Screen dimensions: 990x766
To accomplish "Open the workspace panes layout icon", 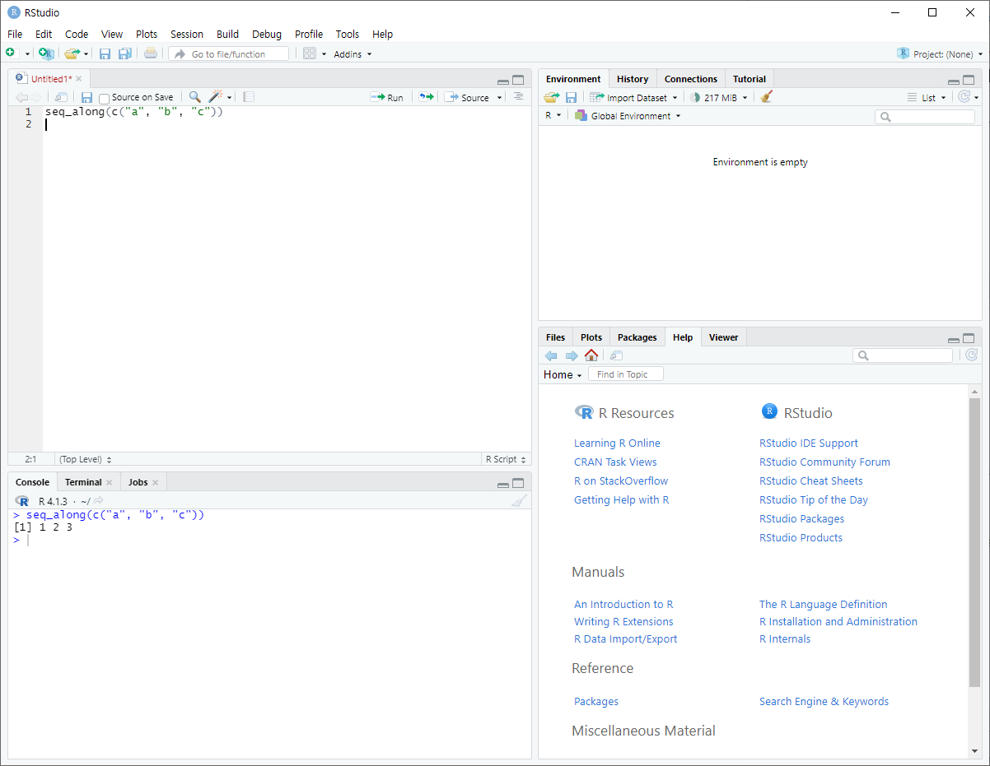I will coord(310,53).
